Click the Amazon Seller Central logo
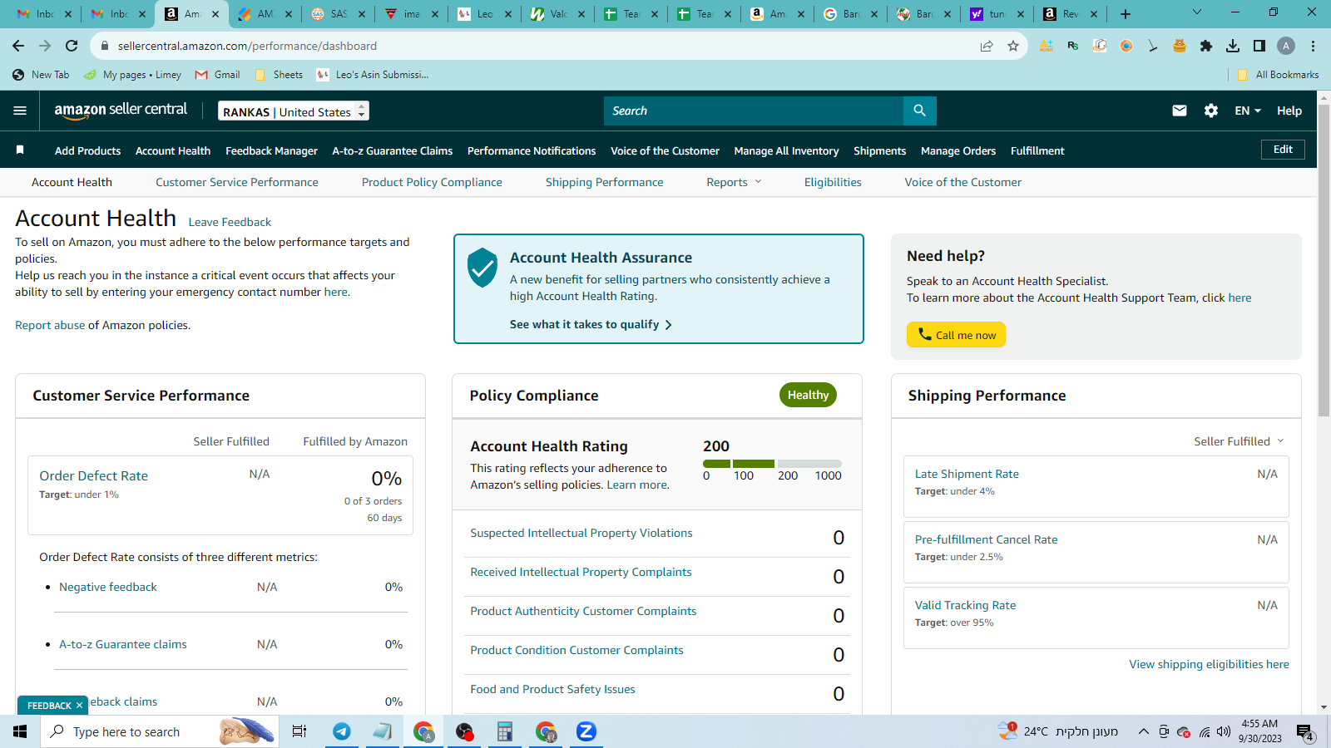 121,111
